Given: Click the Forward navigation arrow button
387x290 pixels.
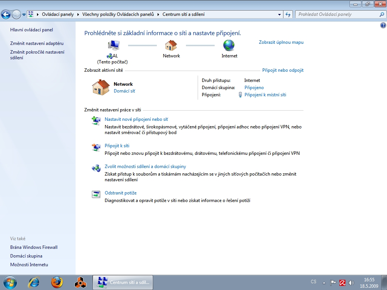Looking at the screenshot, I should [16, 14].
